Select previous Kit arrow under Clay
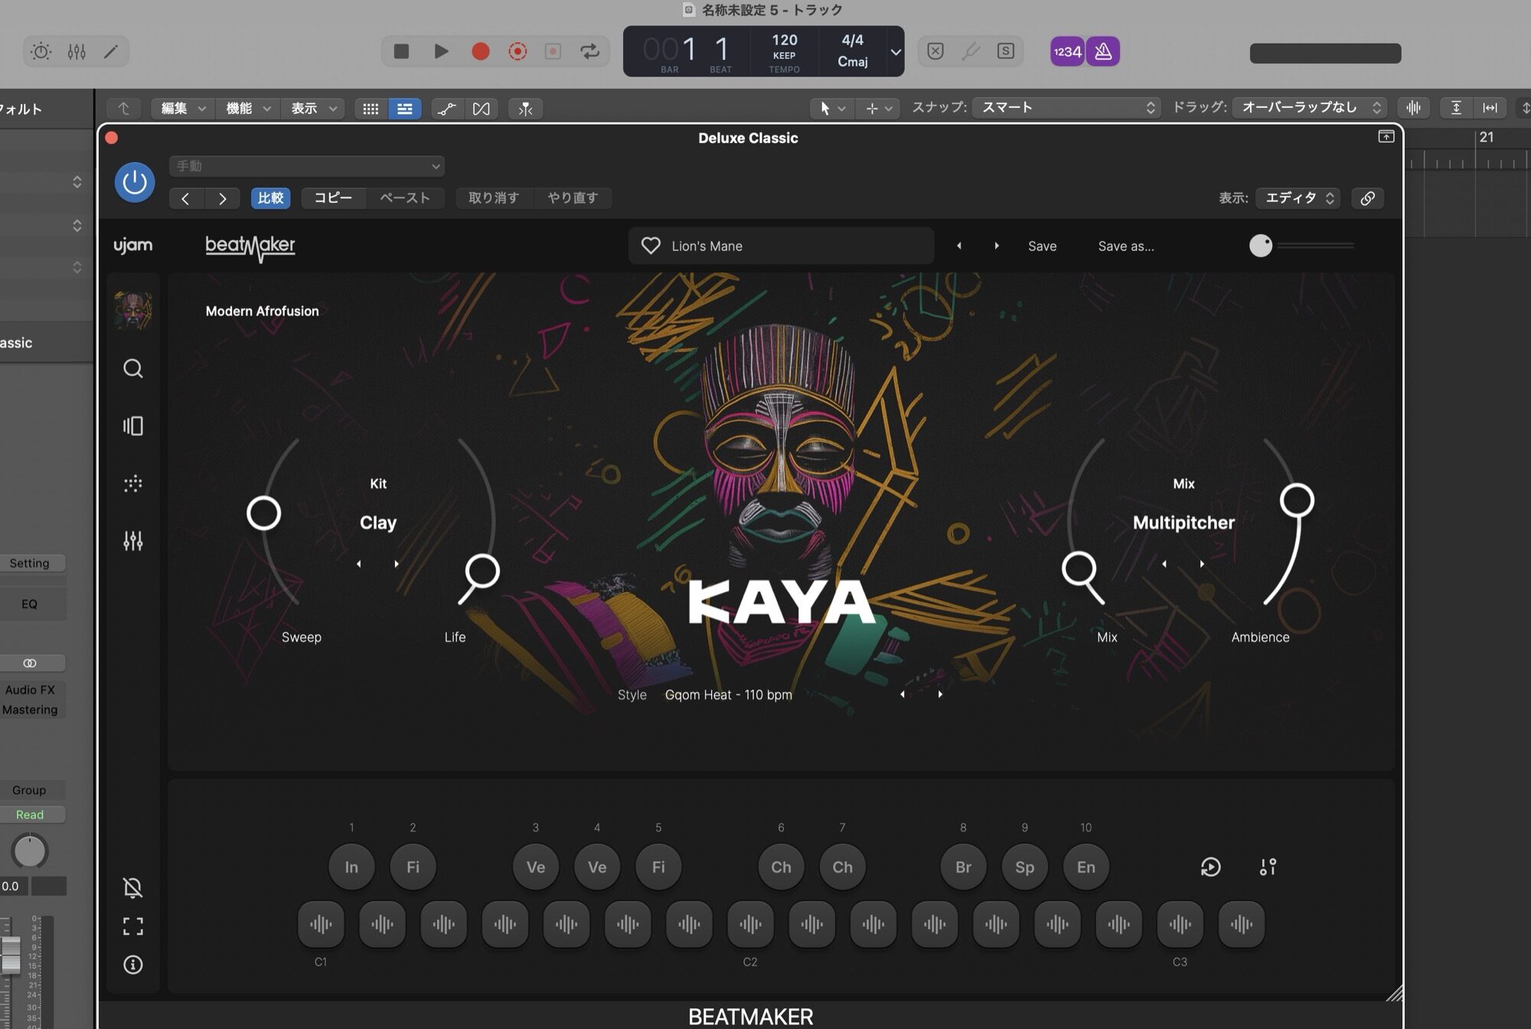 359,564
